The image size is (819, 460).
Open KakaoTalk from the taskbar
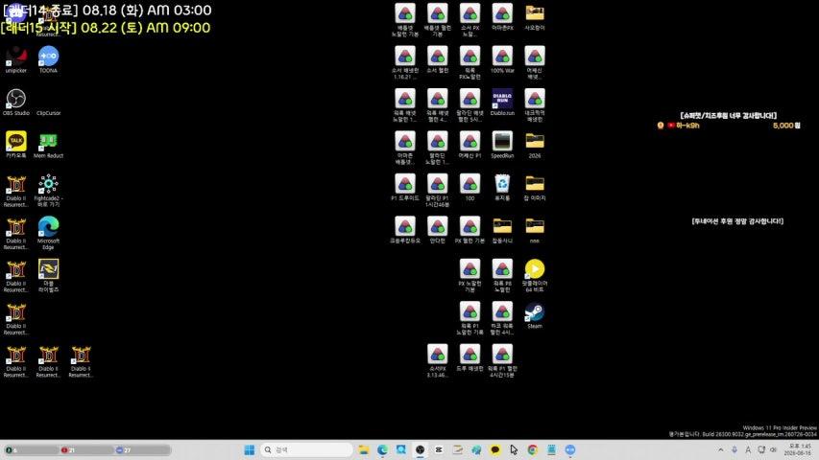point(495,449)
